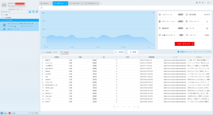
Task: Switch to the ホーム tab
Action: 46,3
